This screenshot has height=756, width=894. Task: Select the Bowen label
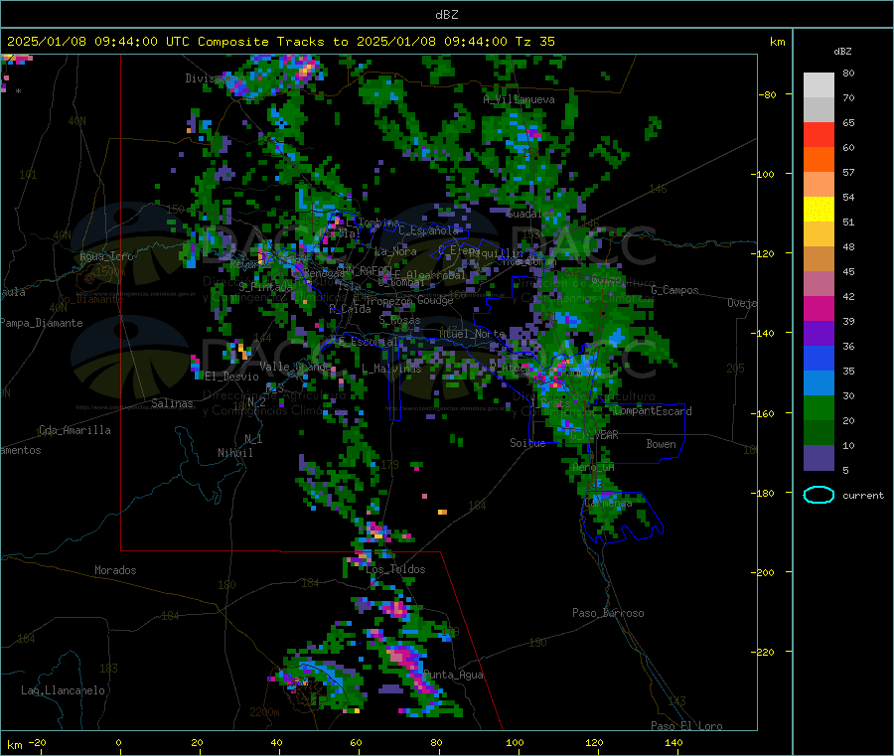click(x=661, y=444)
